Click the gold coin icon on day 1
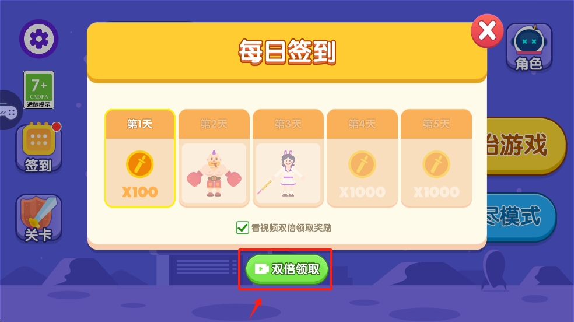The image size is (574, 322). (140, 164)
